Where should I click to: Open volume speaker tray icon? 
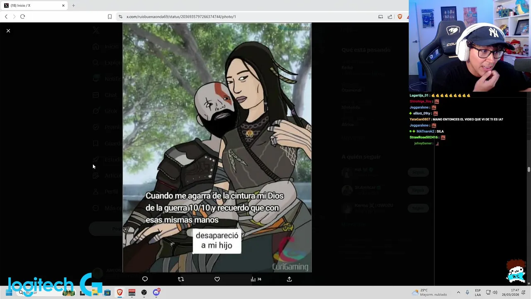point(495,292)
